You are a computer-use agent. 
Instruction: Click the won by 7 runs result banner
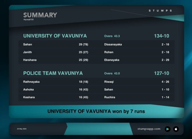tap(96, 111)
